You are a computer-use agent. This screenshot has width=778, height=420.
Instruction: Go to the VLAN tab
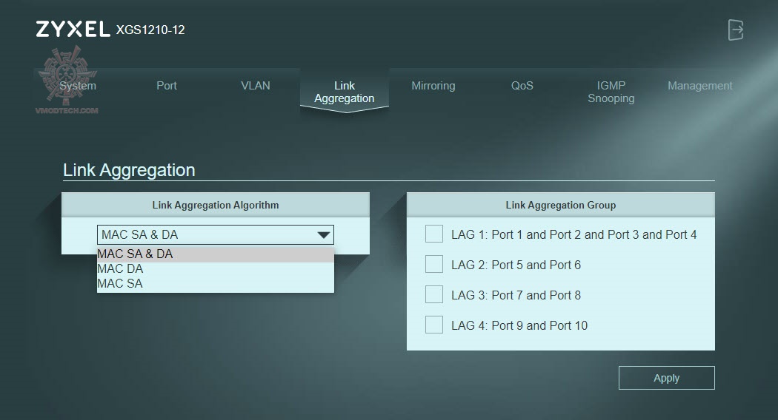pyautogui.click(x=256, y=86)
